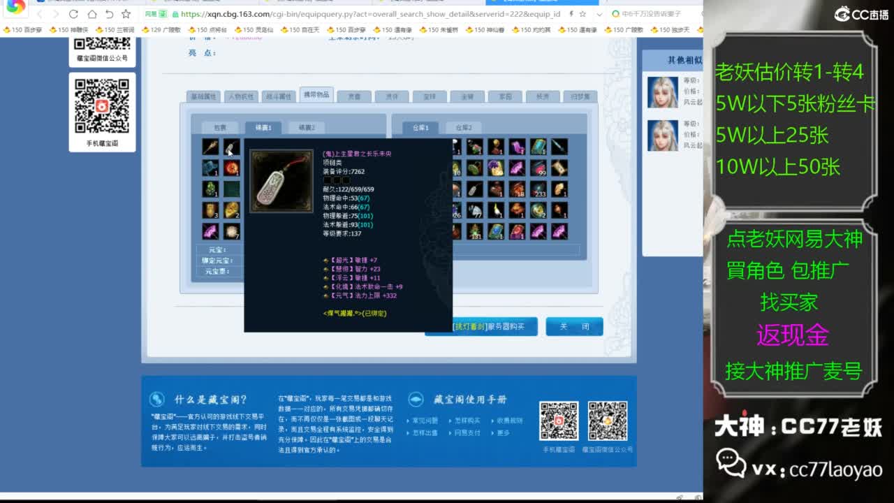Open the 人物抗性 tab
The width and height of the screenshot is (894, 503).
coord(242,96)
